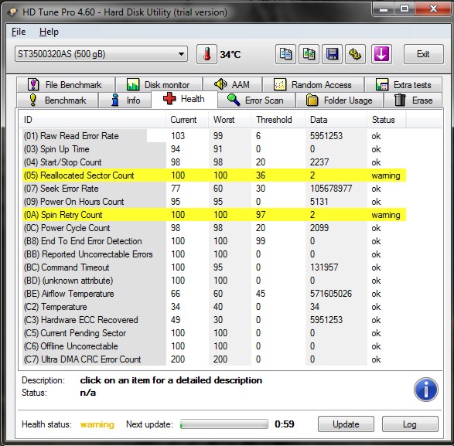This screenshot has width=454, height=446.
Task: Select the (09) Power On Hours Count row
Action: 214,202
